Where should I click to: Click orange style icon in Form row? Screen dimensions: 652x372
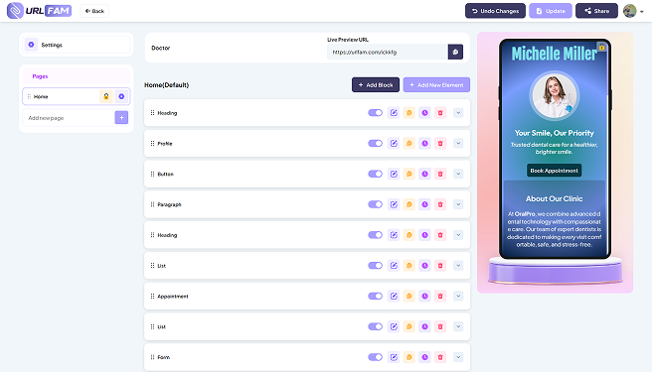pos(409,357)
